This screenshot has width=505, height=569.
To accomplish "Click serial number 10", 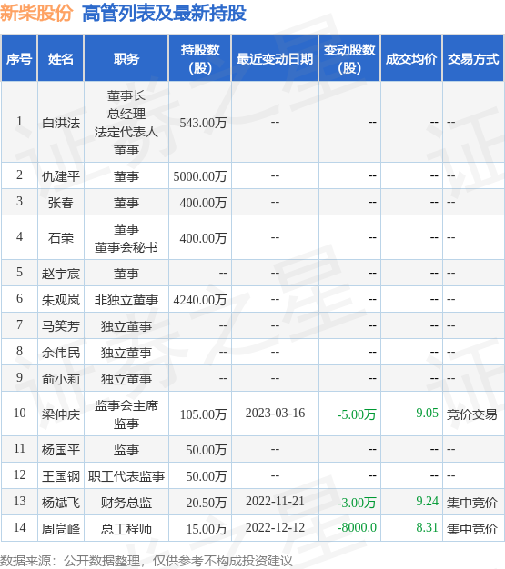I will pyautogui.click(x=20, y=413).
